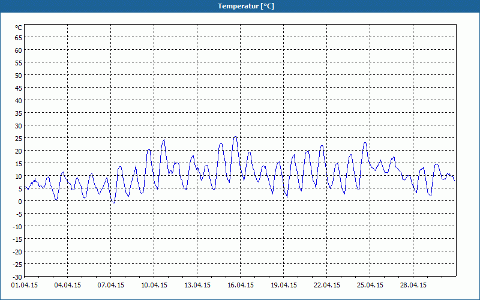Screen dimensions: 480x300
Task: Click the 10.04.15 date label
Action: [154, 286]
